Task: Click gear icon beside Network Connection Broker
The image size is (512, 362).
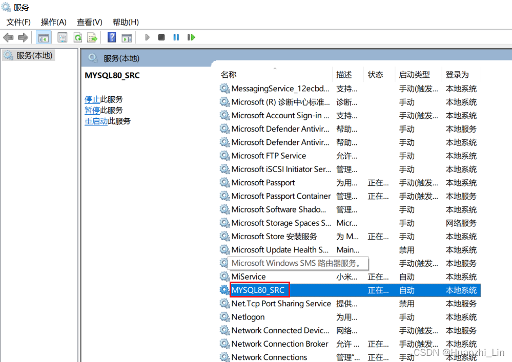Action: coord(224,344)
